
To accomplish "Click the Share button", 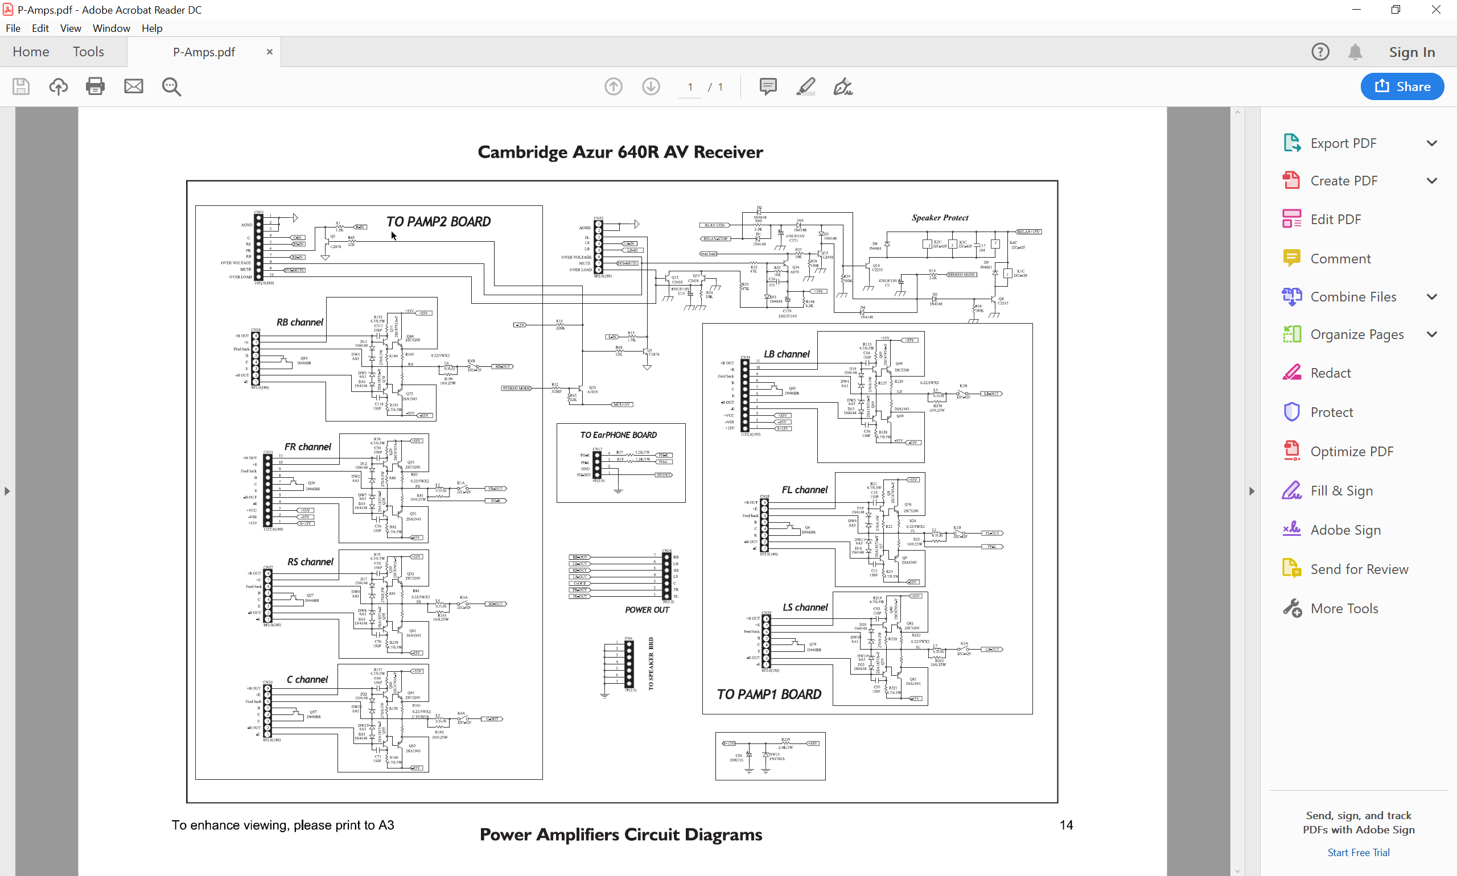I will click(x=1402, y=87).
